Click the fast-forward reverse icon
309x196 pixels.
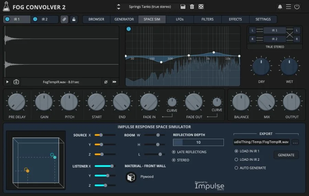click(114, 82)
